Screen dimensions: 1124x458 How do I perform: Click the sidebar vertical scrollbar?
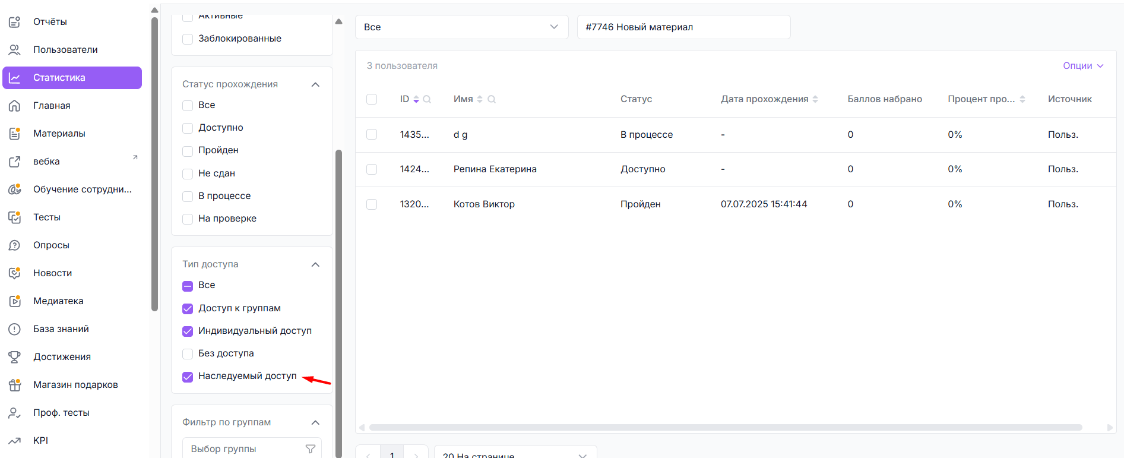point(155,163)
